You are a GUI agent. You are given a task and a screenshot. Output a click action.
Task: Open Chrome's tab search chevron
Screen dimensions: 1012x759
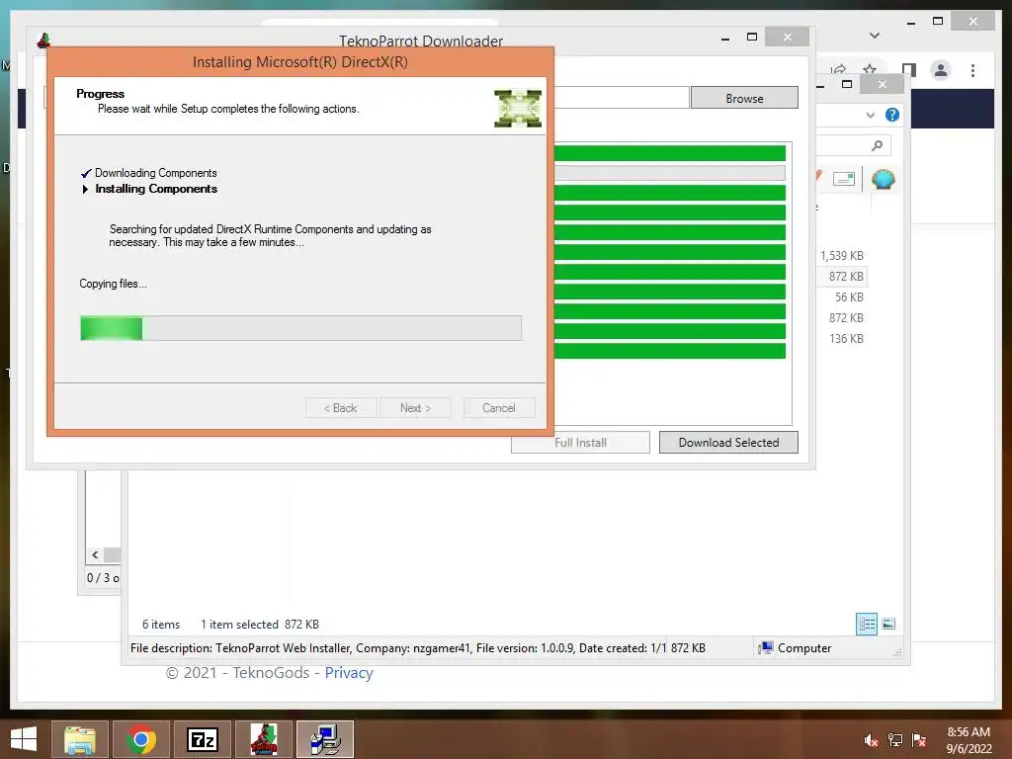tap(875, 36)
